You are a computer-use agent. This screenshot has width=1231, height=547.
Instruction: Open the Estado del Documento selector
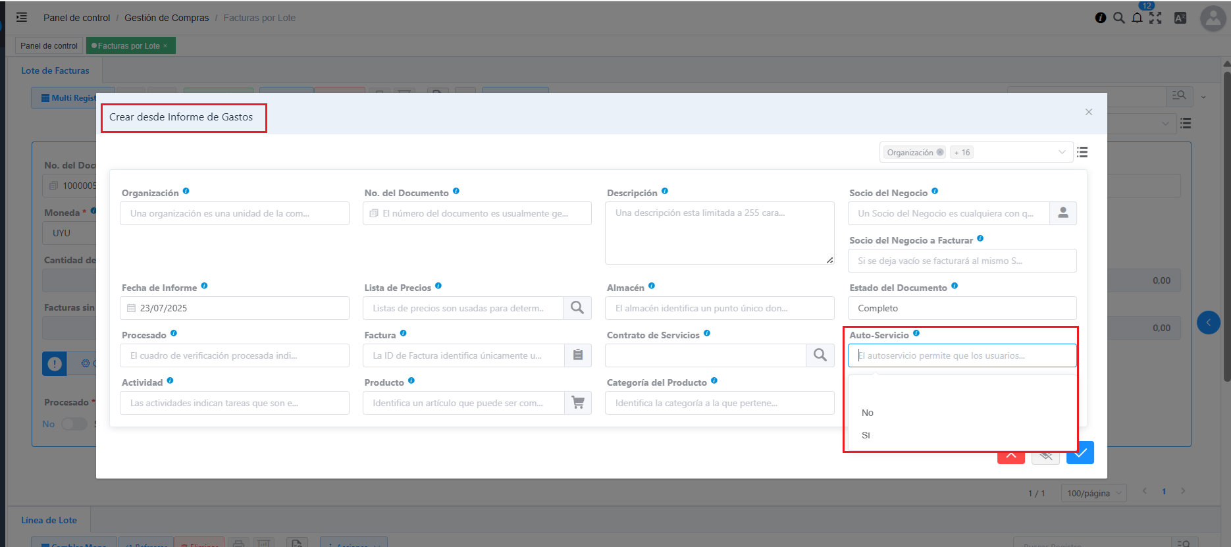[962, 308]
